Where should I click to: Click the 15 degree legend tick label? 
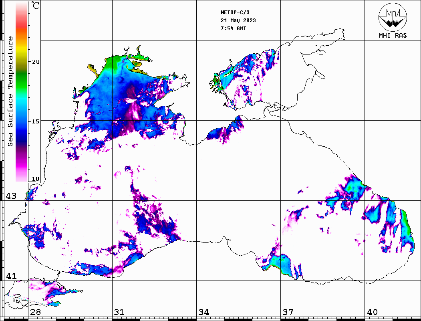point(35,121)
